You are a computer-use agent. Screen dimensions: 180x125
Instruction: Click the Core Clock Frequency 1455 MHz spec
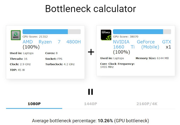tap(117, 65)
